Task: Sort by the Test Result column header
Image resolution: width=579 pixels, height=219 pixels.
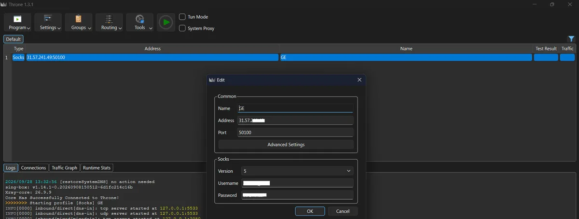Action: coord(546,49)
